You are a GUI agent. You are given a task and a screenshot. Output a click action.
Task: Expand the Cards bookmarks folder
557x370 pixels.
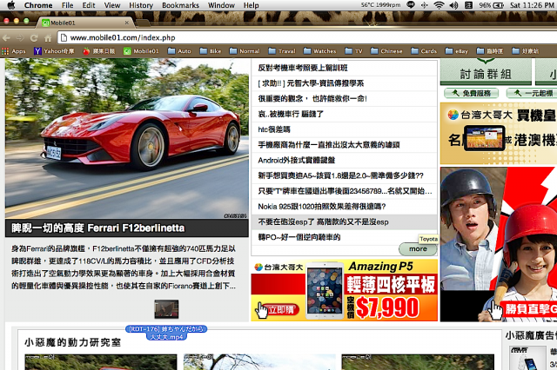(424, 51)
